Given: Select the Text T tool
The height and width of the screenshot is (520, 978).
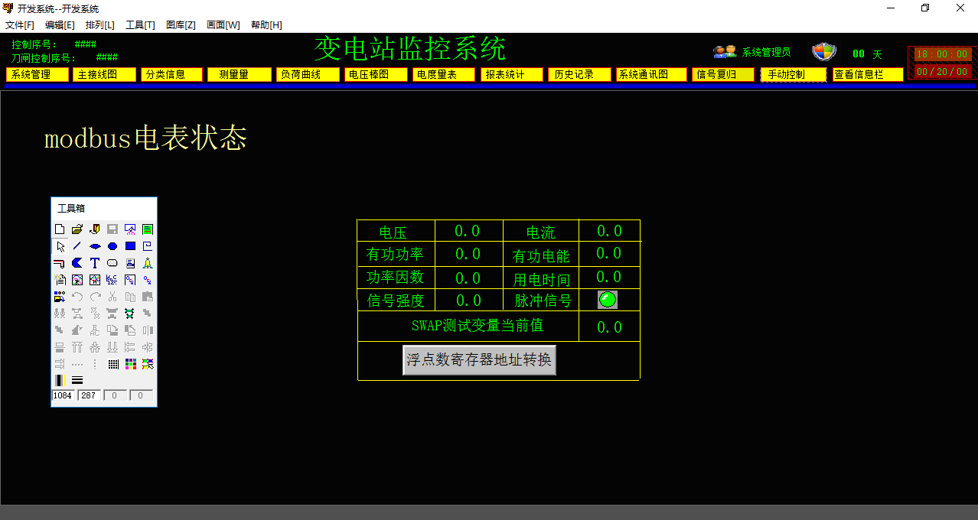Looking at the screenshot, I should (x=95, y=263).
